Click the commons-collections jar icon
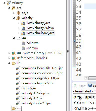Screen dimensions: 96x111 [x=18, y=73]
